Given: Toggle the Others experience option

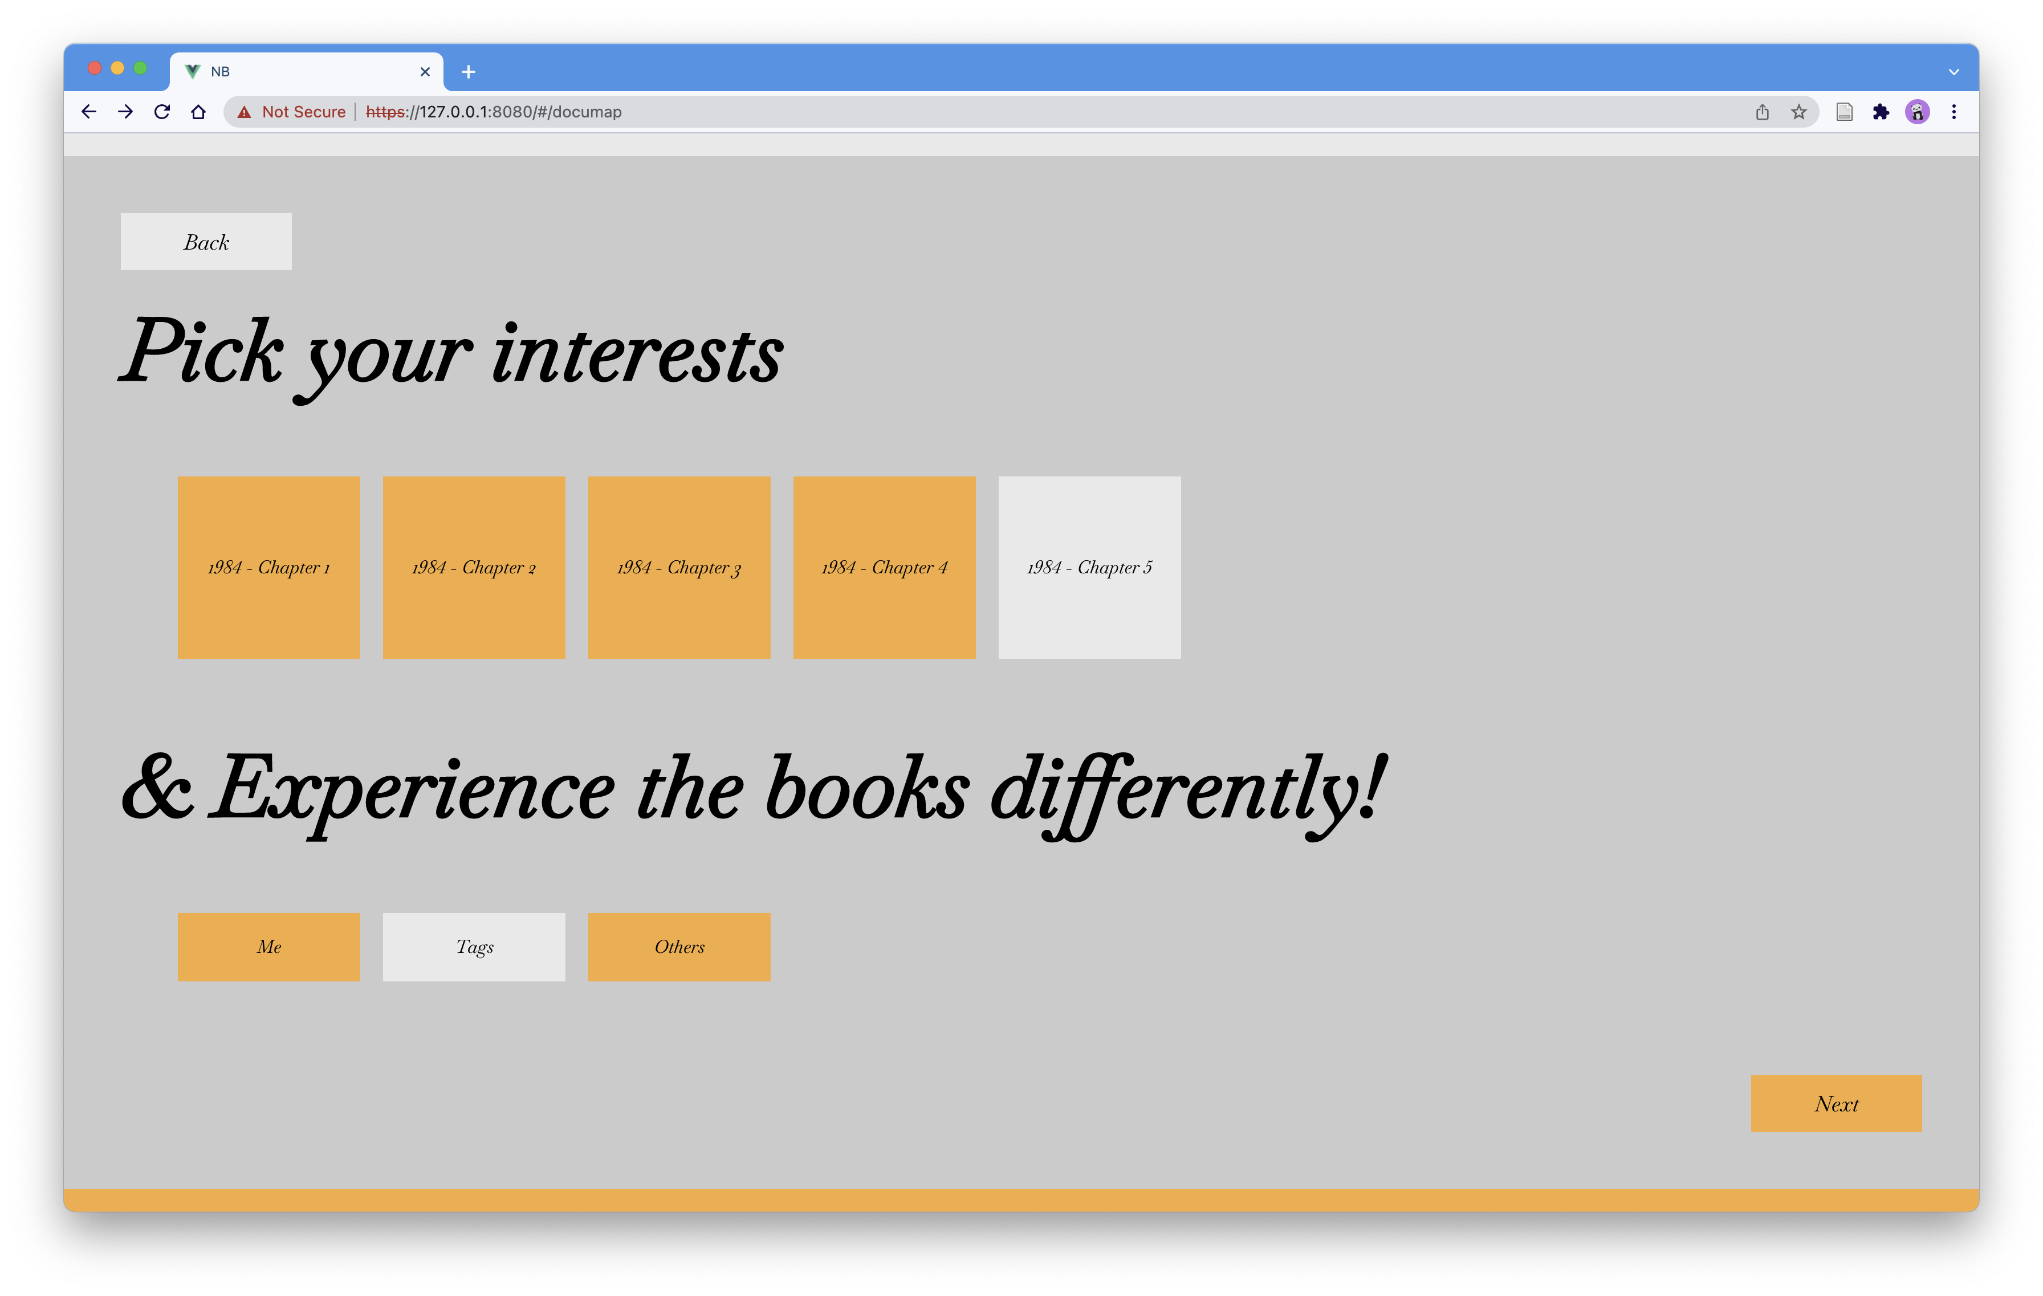Looking at the screenshot, I should (679, 946).
